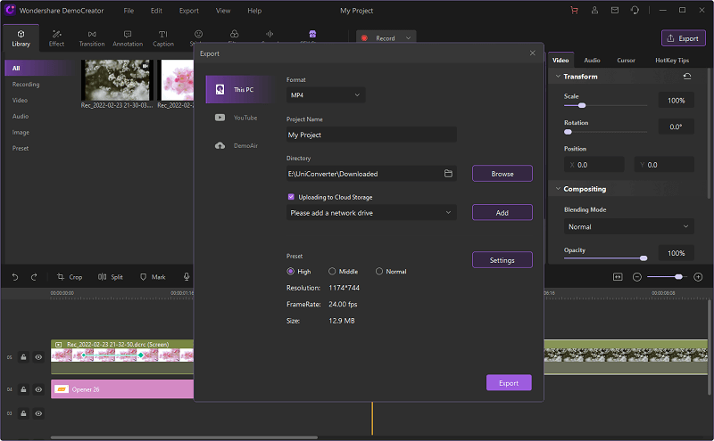Open the mail message icon
The height and width of the screenshot is (441, 714).
(x=615, y=10)
